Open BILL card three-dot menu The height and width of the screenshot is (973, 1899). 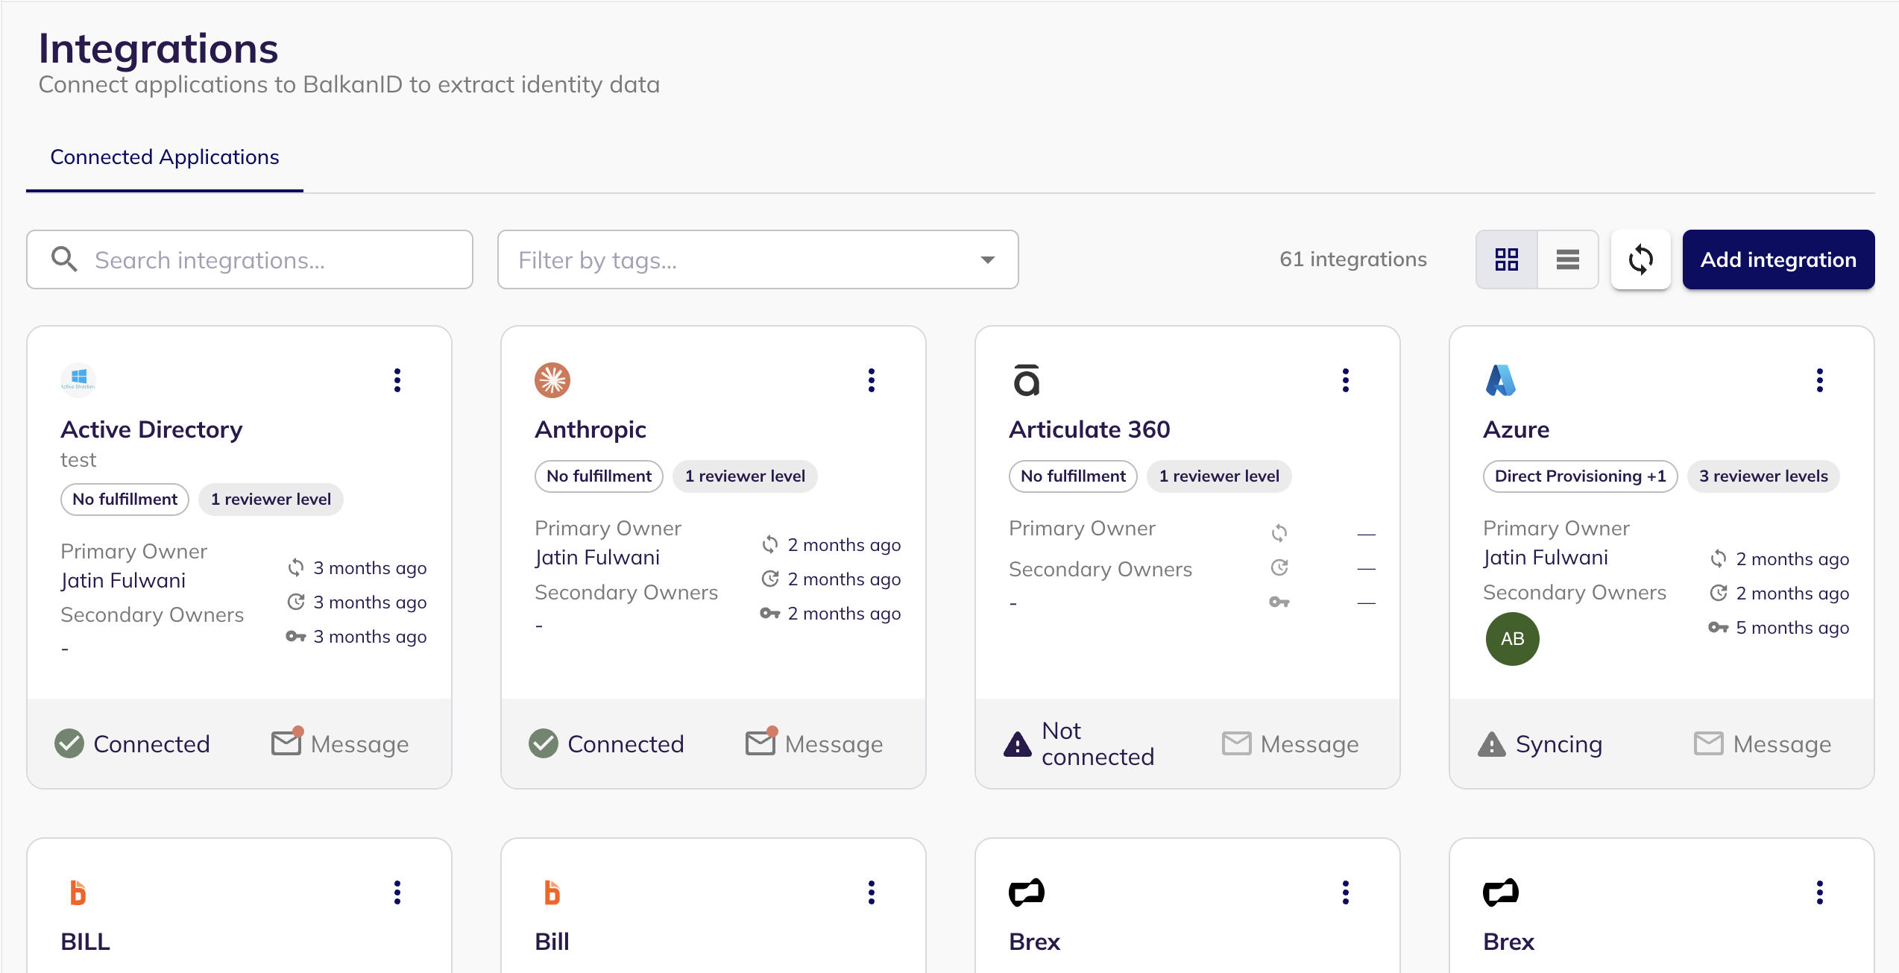(397, 892)
